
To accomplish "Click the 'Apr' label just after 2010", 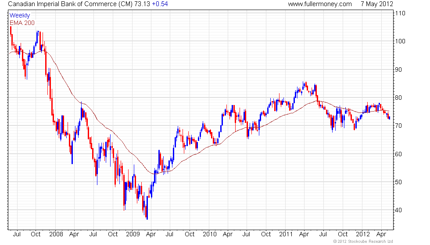I will (228, 234).
